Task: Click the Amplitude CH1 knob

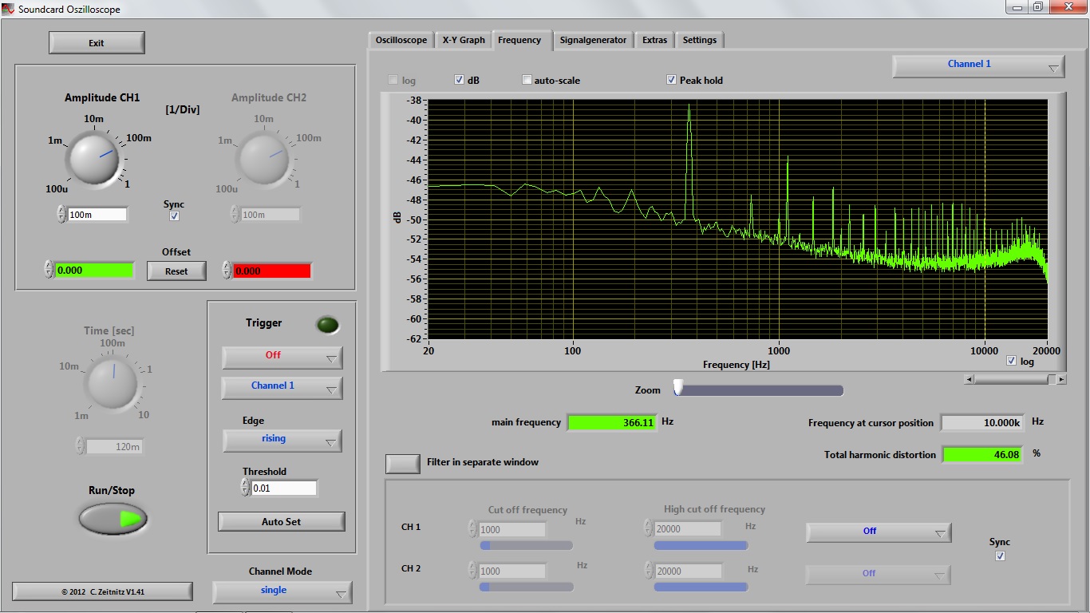Action: (x=93, y=156)
